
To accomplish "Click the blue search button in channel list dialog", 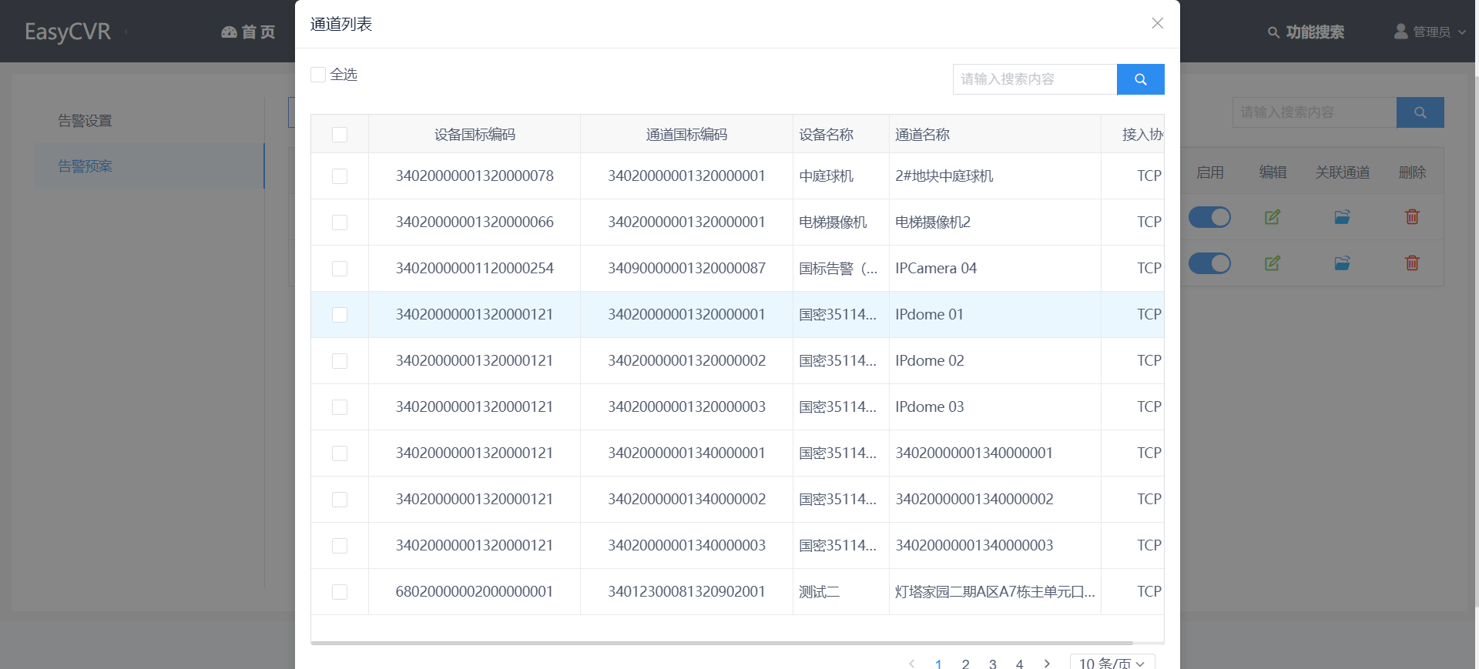I will coord(1140,79).
